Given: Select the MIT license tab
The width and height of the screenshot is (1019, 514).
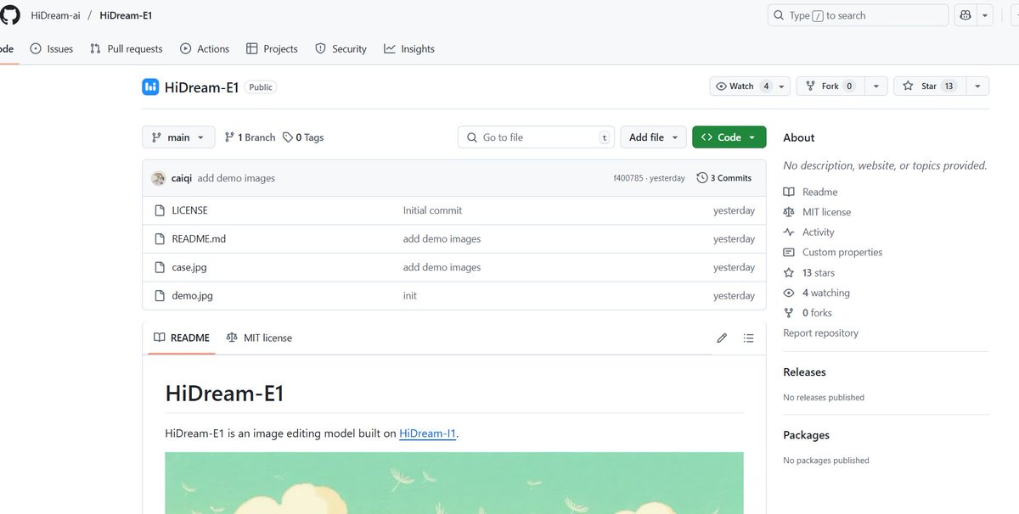Looking at the screenshot, I should (x=259, y=338).
